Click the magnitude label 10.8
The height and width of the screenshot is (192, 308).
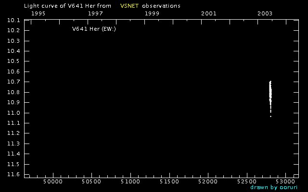point(13,92)
